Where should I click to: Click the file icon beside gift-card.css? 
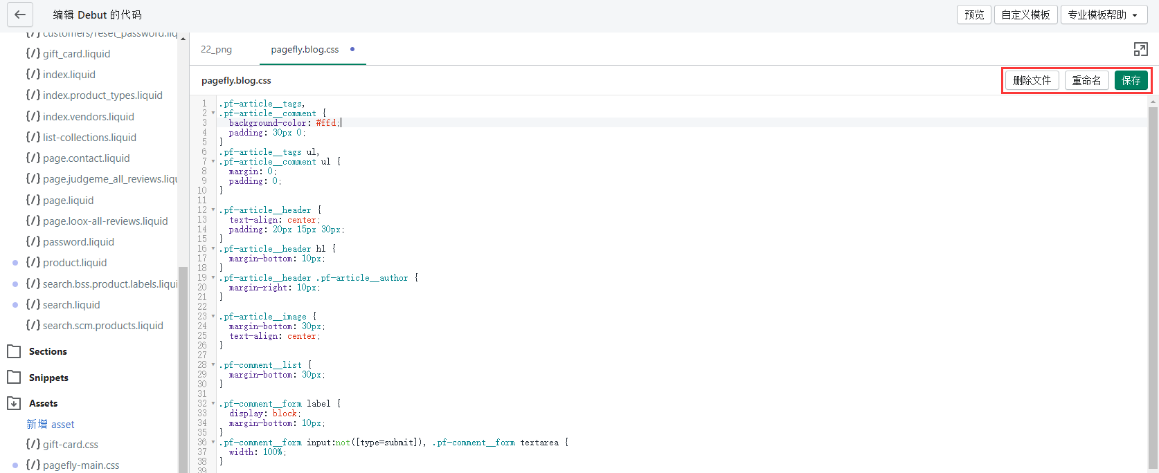click(33, 445)
